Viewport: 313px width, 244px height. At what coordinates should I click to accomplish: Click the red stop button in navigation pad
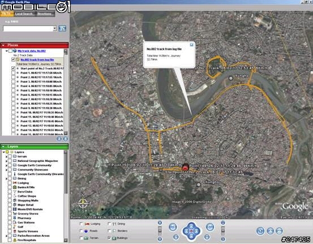tap(191, 231)
